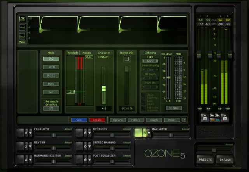Click the Character 4.0 value field
The height and width of the screenshot is (172, 249).
pos(104,109)
